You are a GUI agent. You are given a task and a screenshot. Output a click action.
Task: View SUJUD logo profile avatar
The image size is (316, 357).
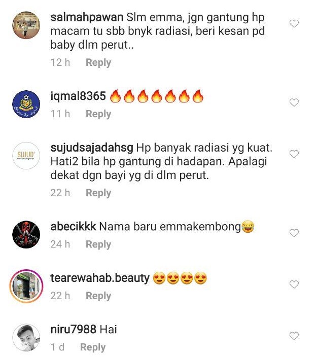pos(26,156)
